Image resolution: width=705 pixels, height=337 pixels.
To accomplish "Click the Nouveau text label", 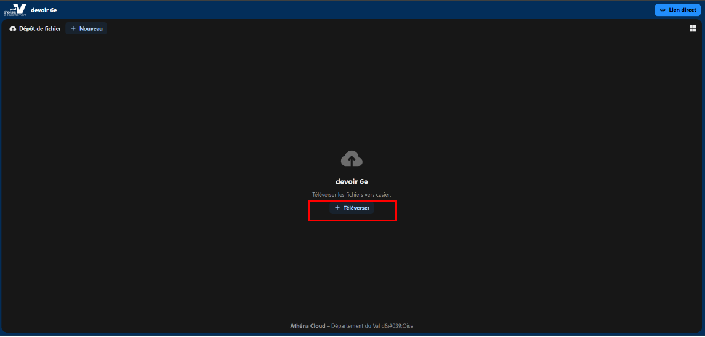I will tap(91, 29).
